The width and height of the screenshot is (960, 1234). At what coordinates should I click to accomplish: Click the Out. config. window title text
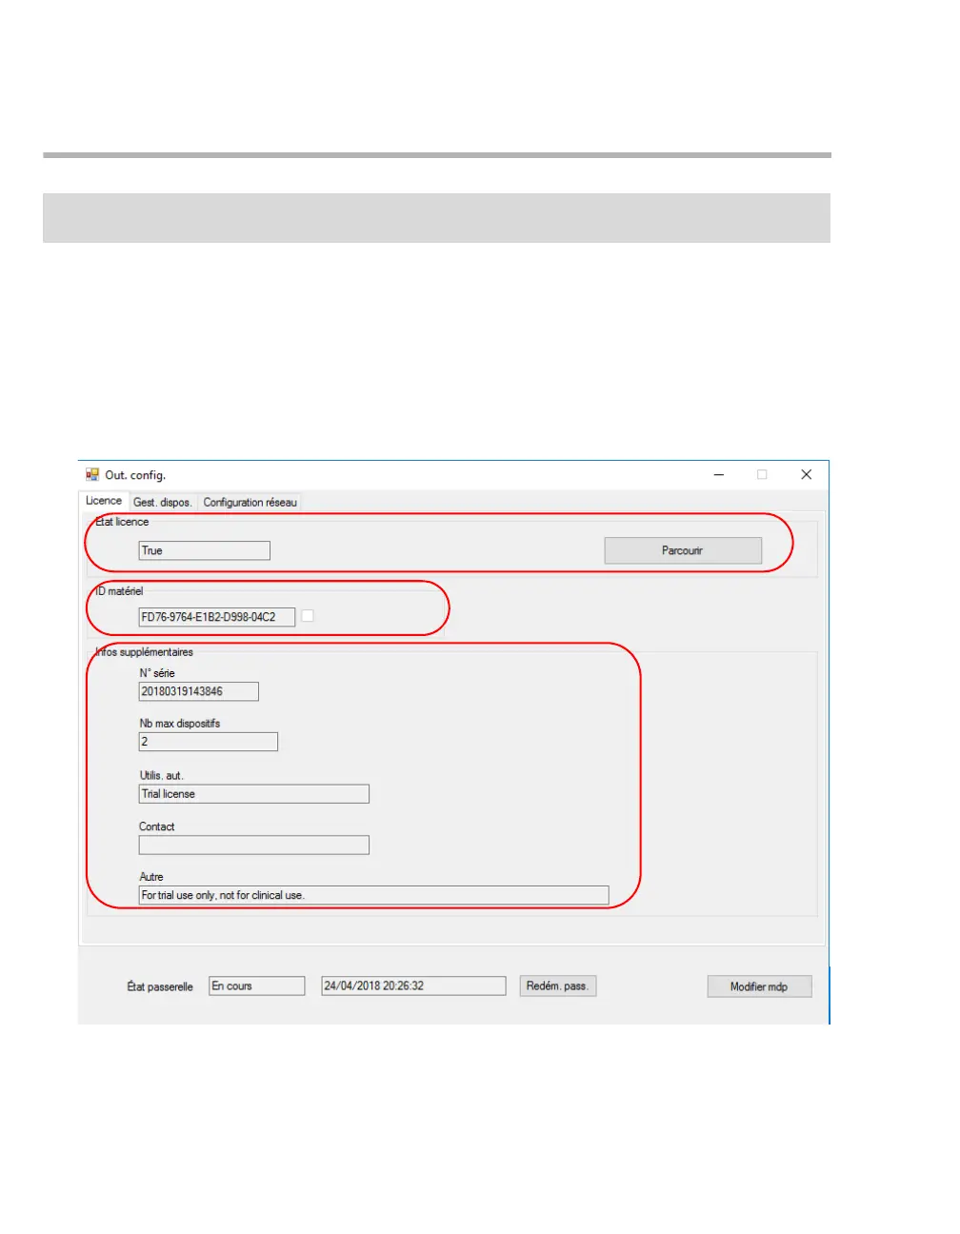coord(135,475)
